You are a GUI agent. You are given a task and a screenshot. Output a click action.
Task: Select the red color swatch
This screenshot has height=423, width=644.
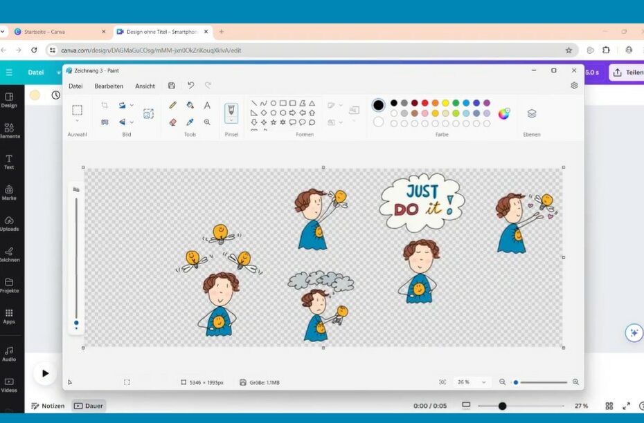[x=424, y=103]
